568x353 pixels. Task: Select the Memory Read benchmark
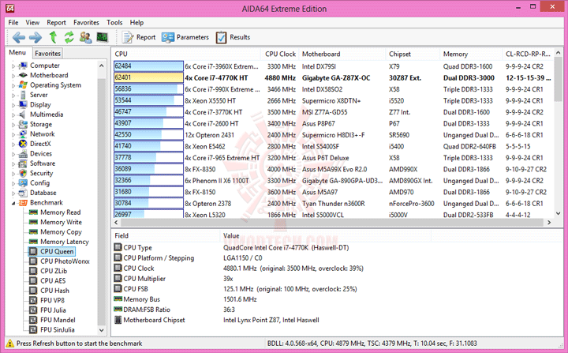[61, 212]
